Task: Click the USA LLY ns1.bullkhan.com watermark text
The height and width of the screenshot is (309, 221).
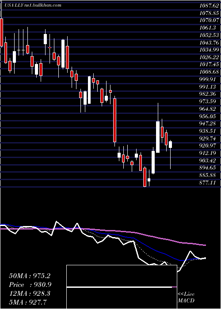Action: click(33, 5)
